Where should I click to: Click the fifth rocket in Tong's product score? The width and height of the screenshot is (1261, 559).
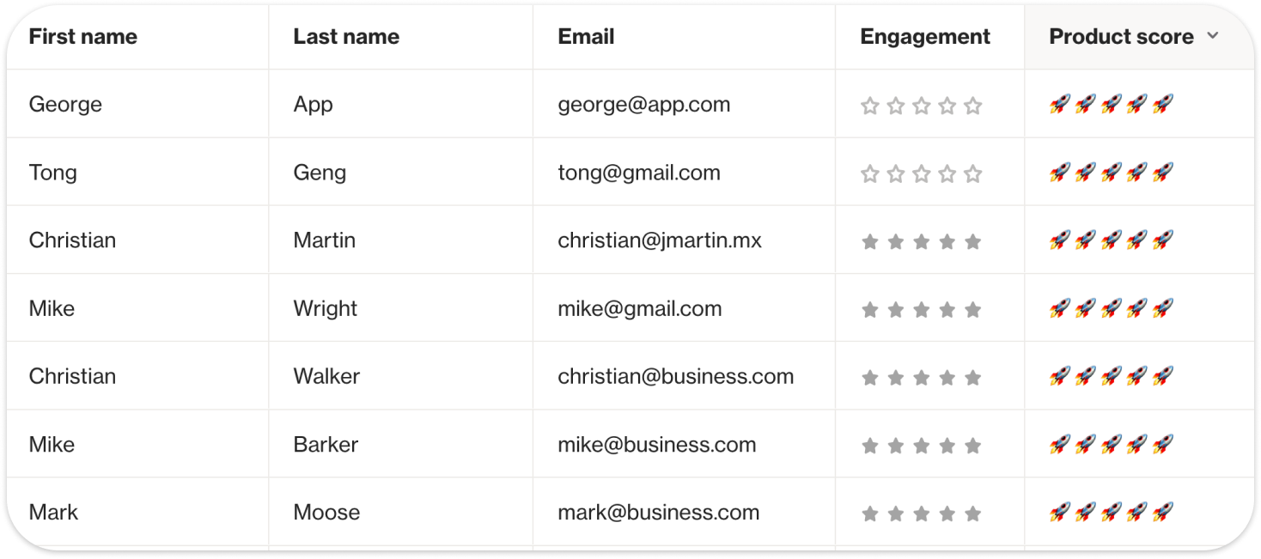[1162, 173]
